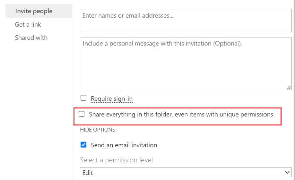The image size is (295, 180).
Task: Click the Send an email invitation label
Action: (x=124, y=145)
